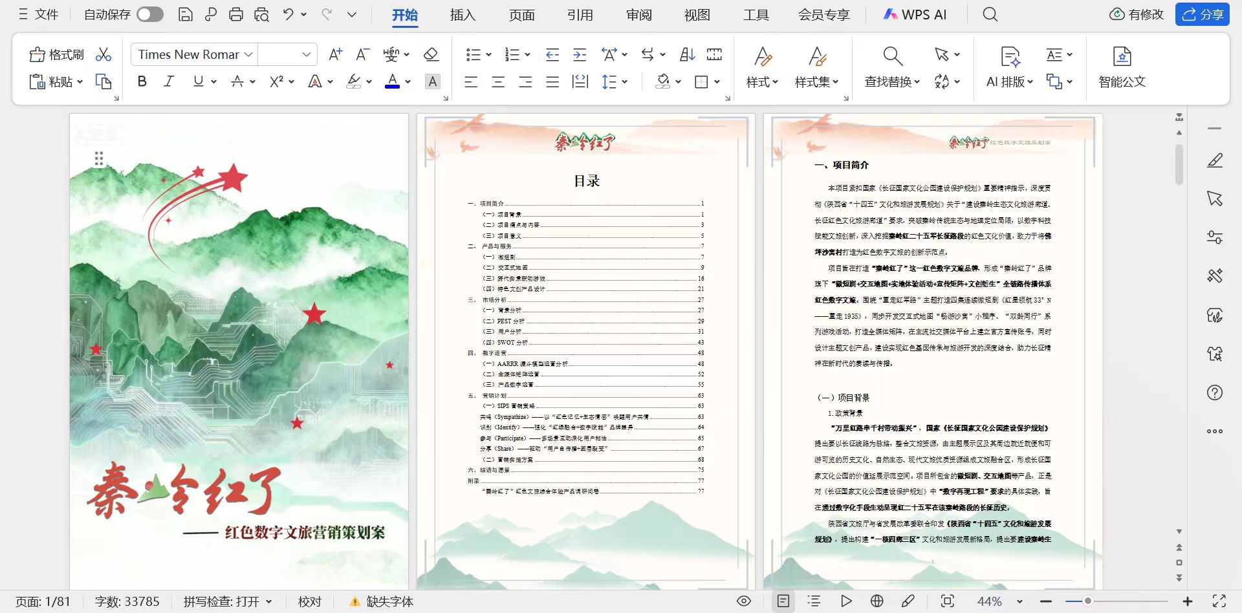Center align the paragraph text
This screenshot has width=1242, height=613.
click(x=498, y=81)
